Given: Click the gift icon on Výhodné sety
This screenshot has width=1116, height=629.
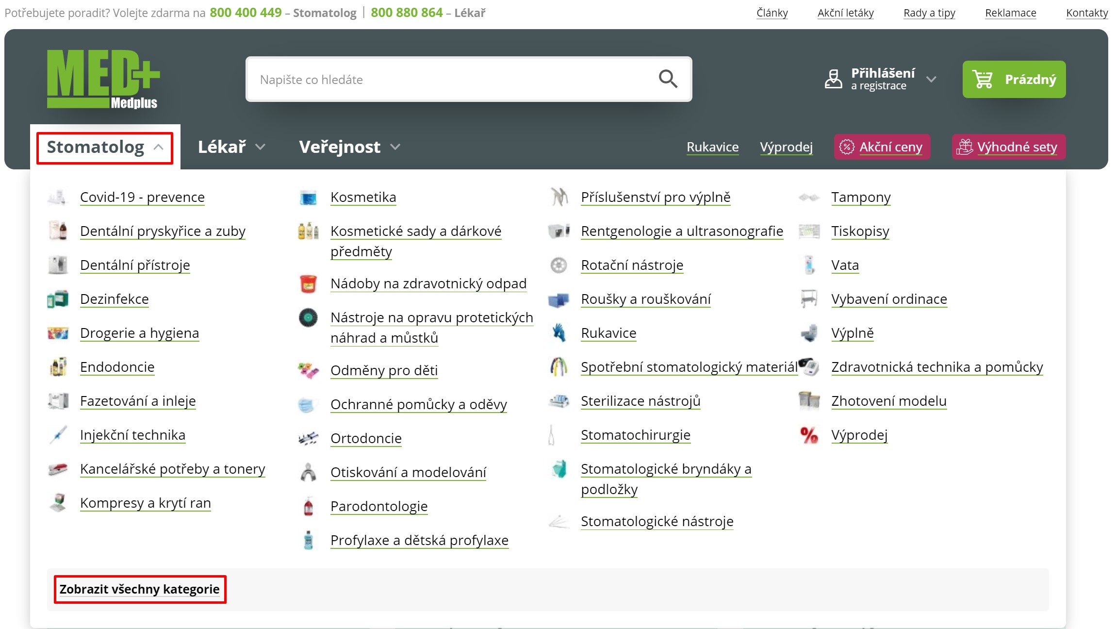Looking at the screenshot, I should [965, 147].
